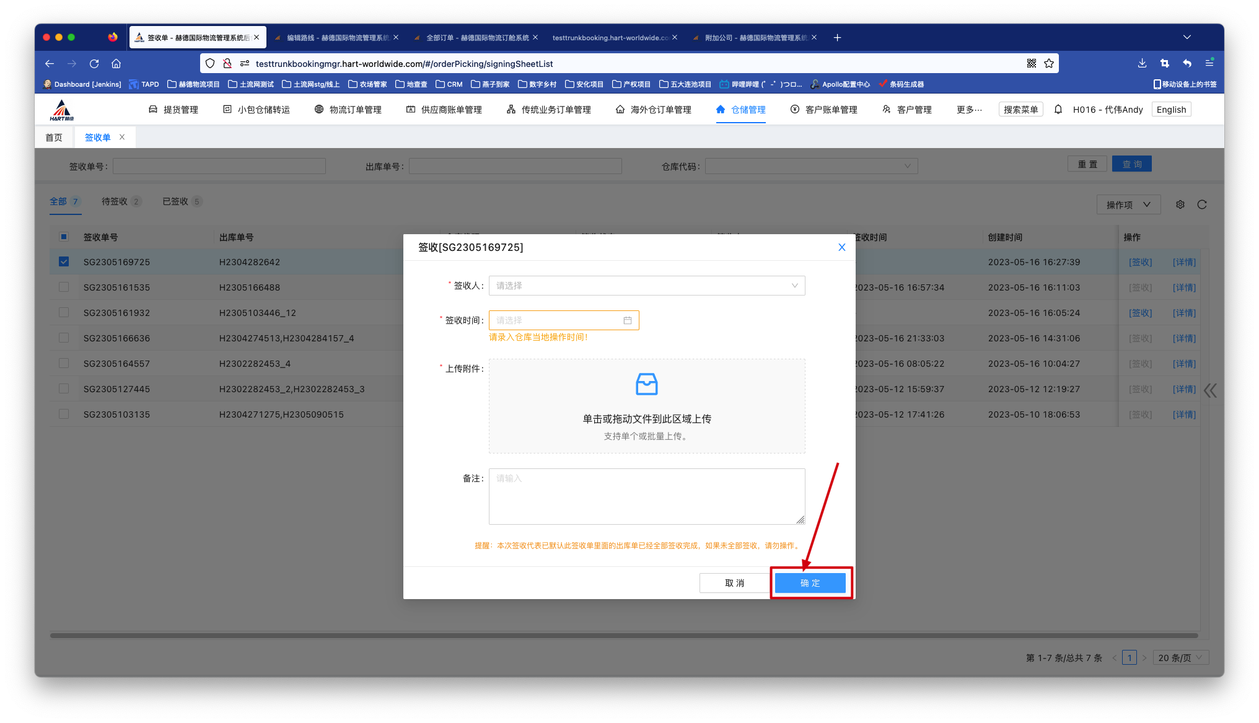Viewport: 1259px width, 723px height.
Task: Check the SG2305161535 row checkbox
Action: (x=64, y=287)
